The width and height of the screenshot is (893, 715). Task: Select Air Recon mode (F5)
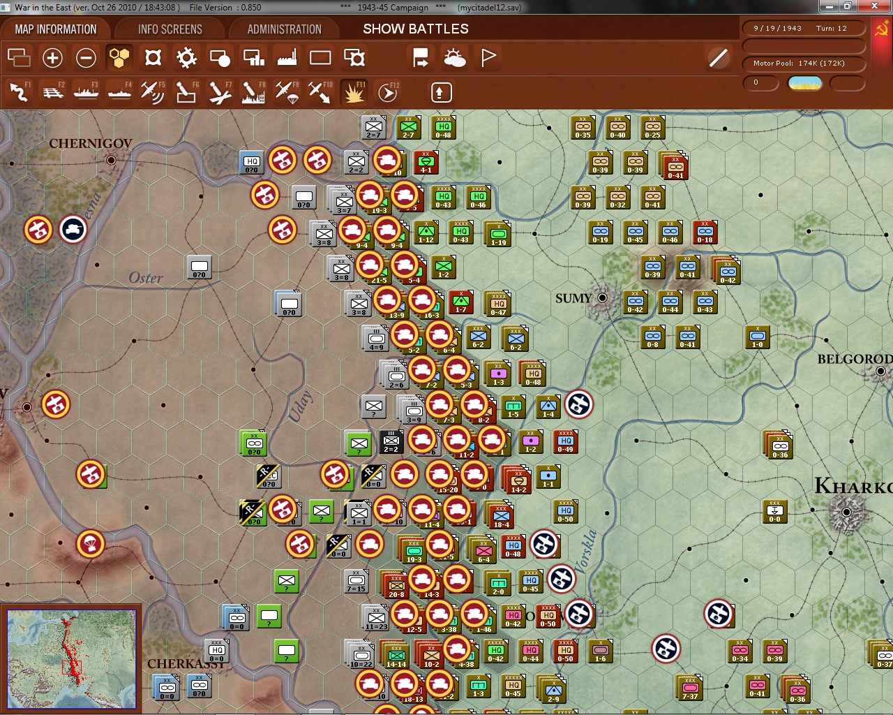click(x=153, y=91)
